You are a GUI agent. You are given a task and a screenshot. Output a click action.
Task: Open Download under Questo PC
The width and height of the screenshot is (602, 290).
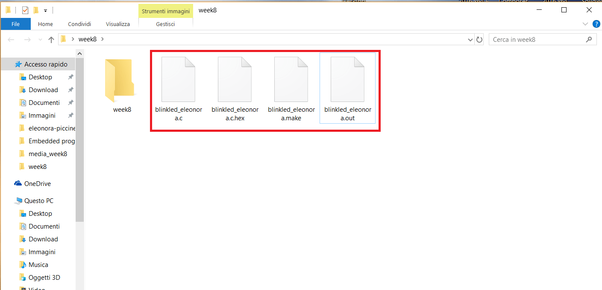click(x=43, y=239)
